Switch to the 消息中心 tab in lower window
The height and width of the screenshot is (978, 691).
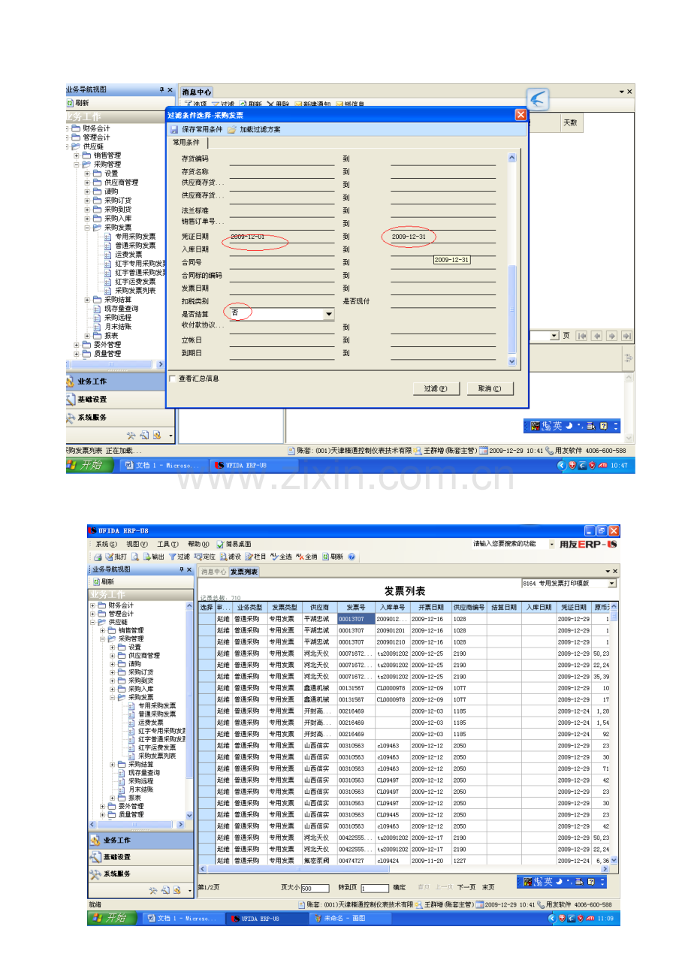[213, 572]
